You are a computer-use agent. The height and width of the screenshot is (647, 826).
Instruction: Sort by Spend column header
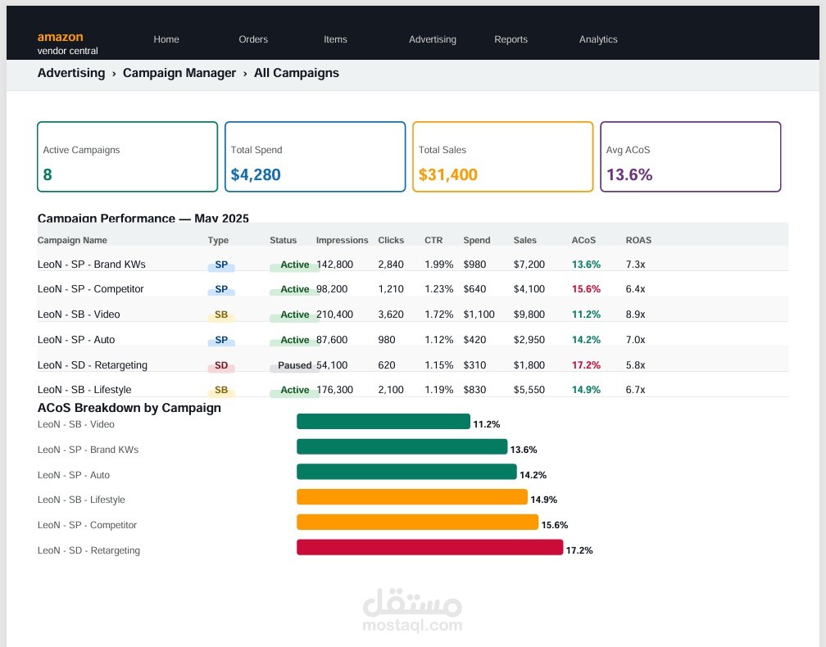pos(477,240)
